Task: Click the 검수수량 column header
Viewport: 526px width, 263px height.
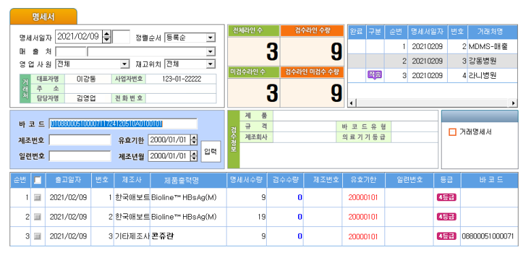Action: (x=285, y=180)
